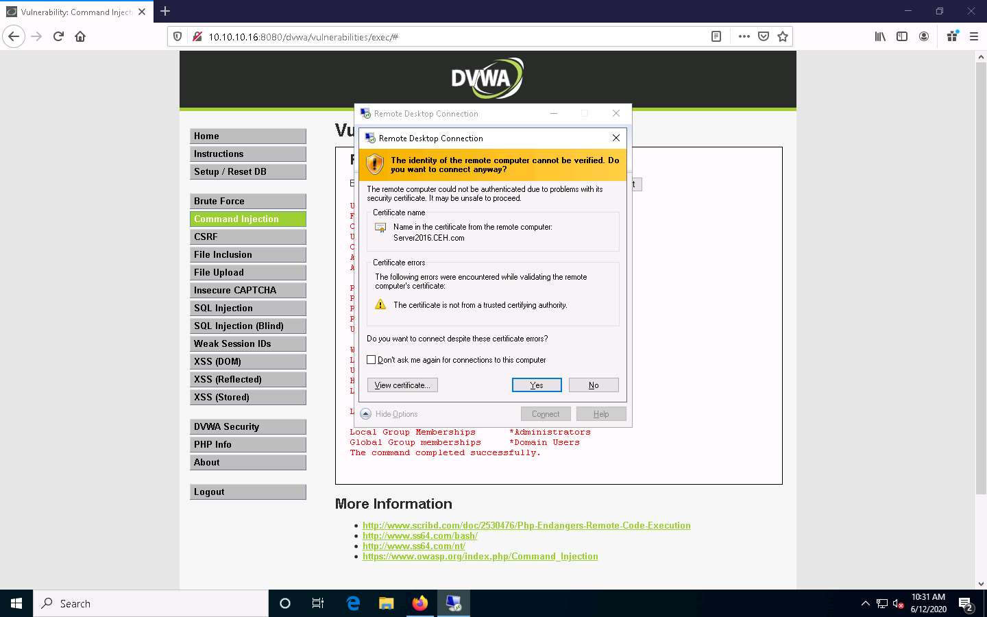Bookmark this page using the star icon
987x617 pixels.
[783, 36]
